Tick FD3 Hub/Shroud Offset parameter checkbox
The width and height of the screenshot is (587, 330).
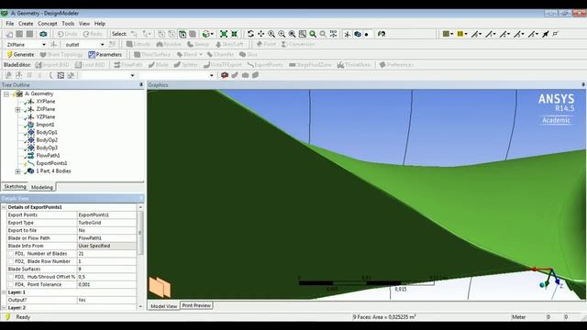11,277
